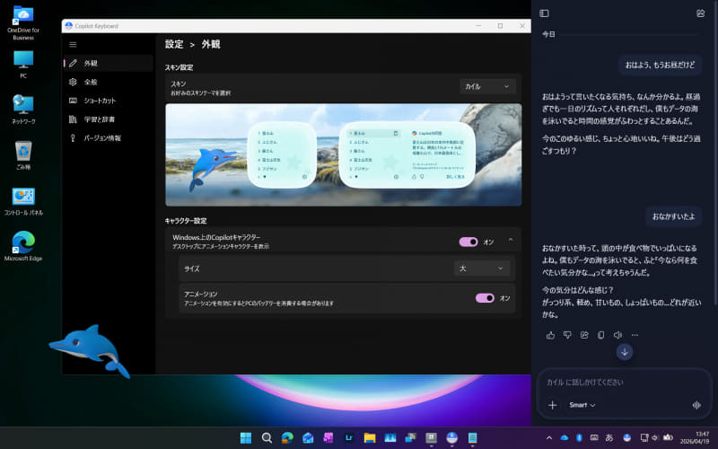Toggle Windows上のCopilotキャラクター switch off
Screen dimensions: 718x449
point(468,242)
